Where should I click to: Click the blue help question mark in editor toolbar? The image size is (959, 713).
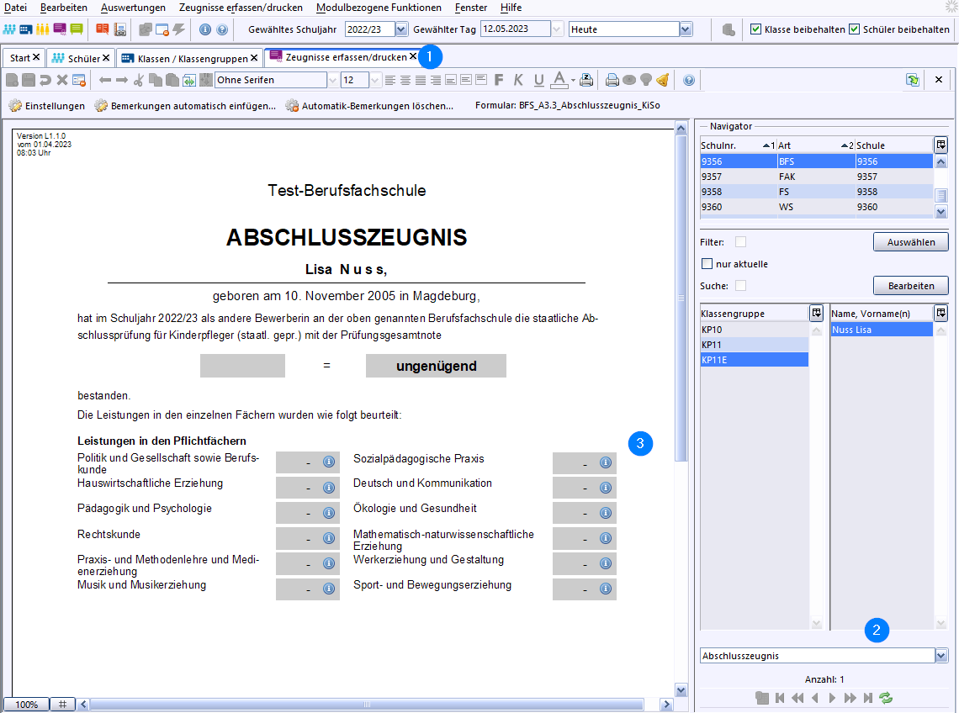tap(689, 80)
